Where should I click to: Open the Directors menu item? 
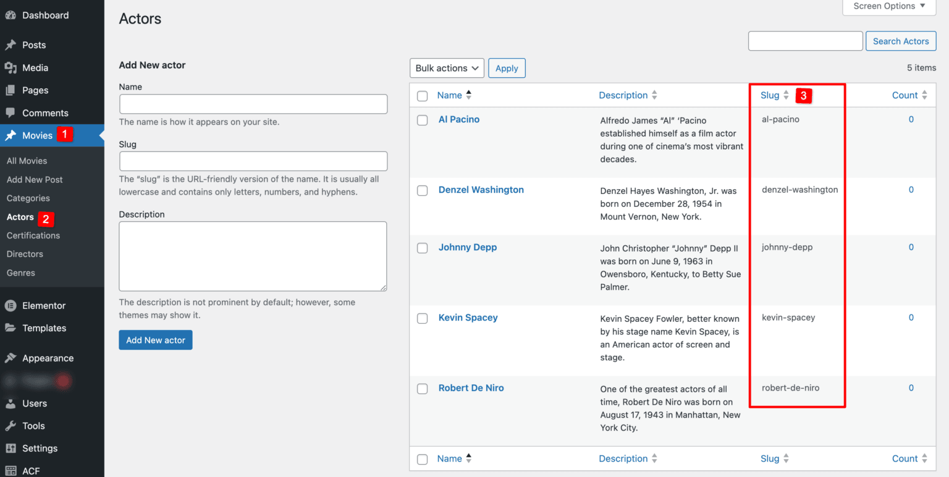25,254
